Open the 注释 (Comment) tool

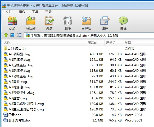[105, 21]
